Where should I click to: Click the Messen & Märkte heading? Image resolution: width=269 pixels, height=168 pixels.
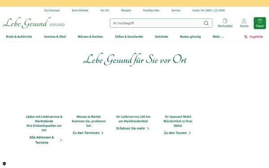click(89, 117)
